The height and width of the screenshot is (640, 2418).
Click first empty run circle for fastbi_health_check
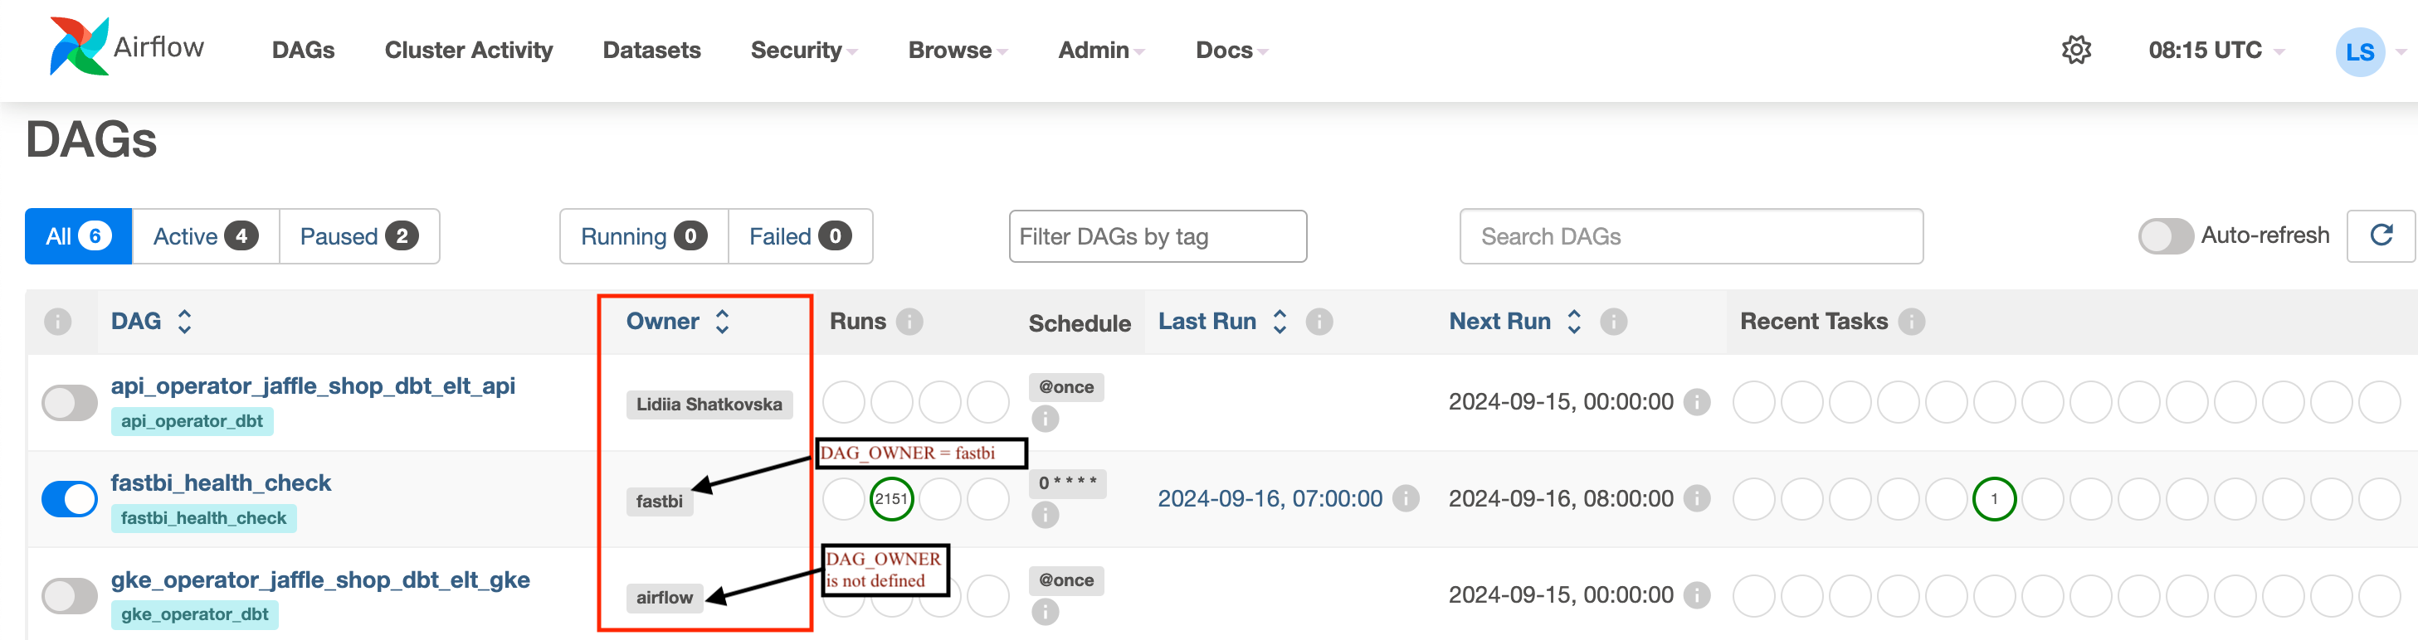click(843, 498)
